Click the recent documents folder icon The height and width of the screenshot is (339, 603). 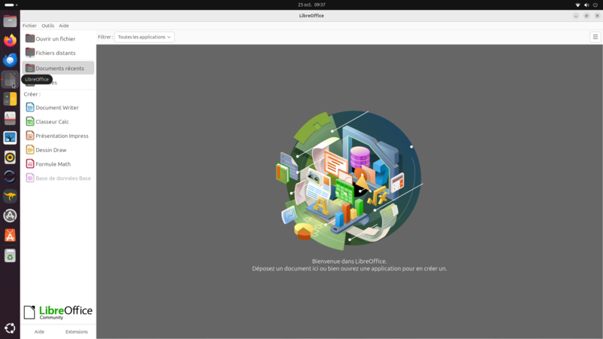click(29, 68)
